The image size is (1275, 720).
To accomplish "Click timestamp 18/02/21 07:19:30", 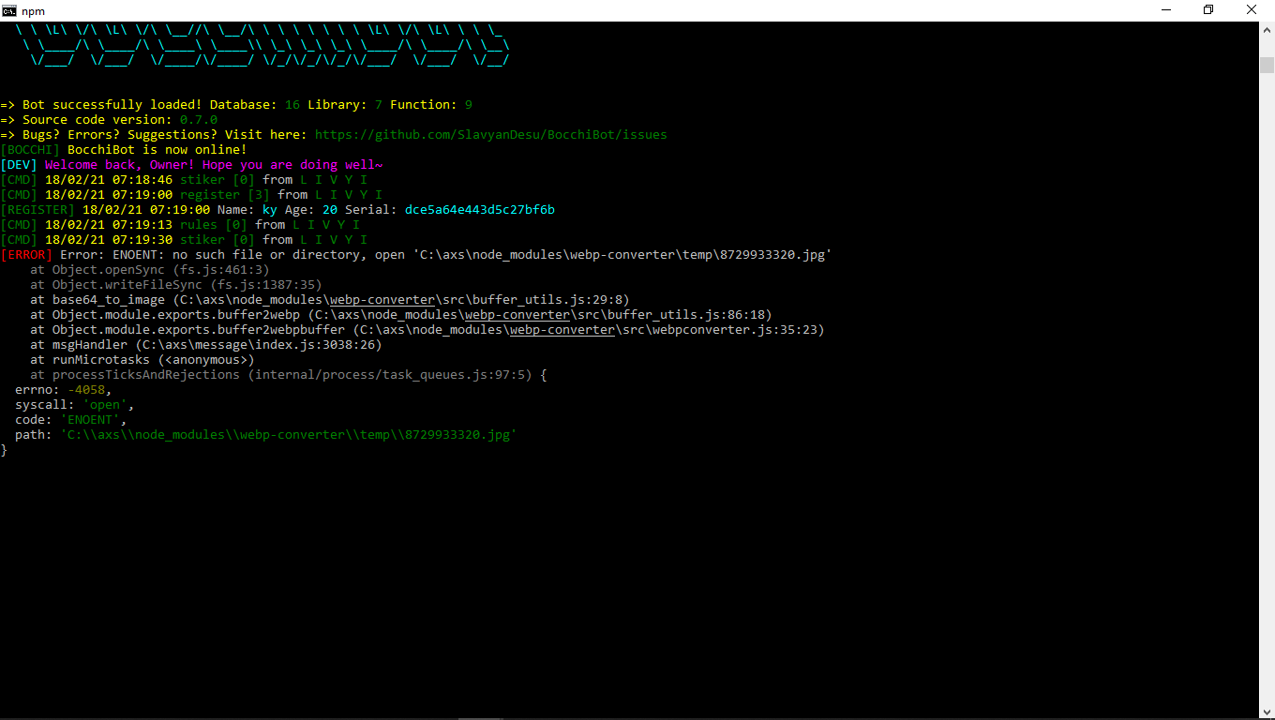I will pos(109,240).
